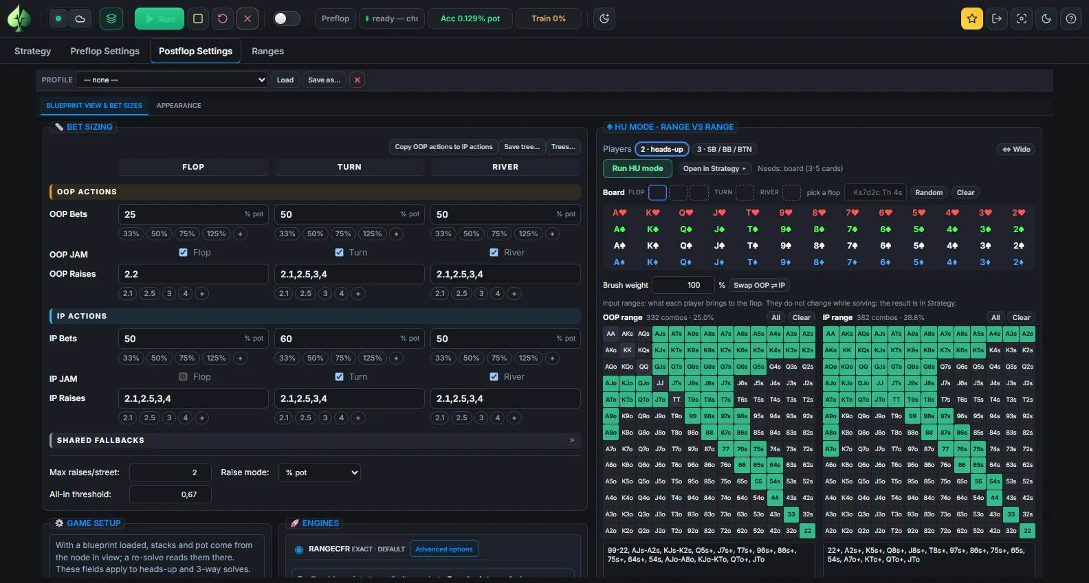The height and width of the screenshot is (583, 1089).
Task: Uncheck IP JAM Turn checkbox
Action: [x=339, y=376]
